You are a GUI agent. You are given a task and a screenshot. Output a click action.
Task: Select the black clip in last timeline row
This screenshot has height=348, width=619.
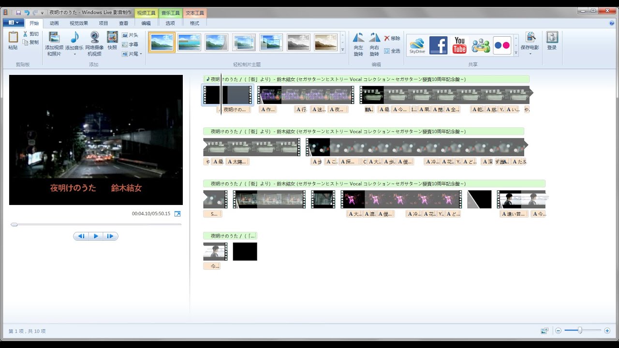tap(245, 251)
